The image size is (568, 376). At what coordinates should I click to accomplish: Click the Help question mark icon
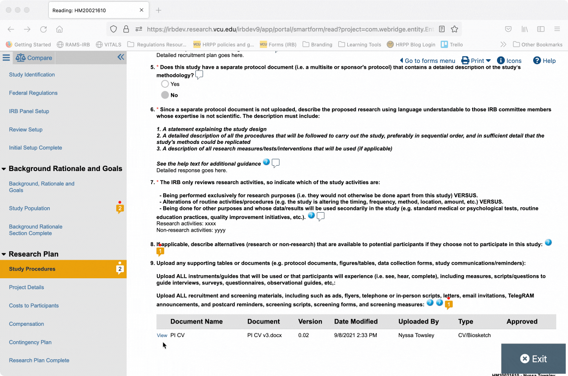[537, 61]
